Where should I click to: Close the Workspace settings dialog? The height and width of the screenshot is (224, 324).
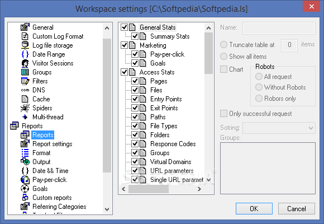312,6
